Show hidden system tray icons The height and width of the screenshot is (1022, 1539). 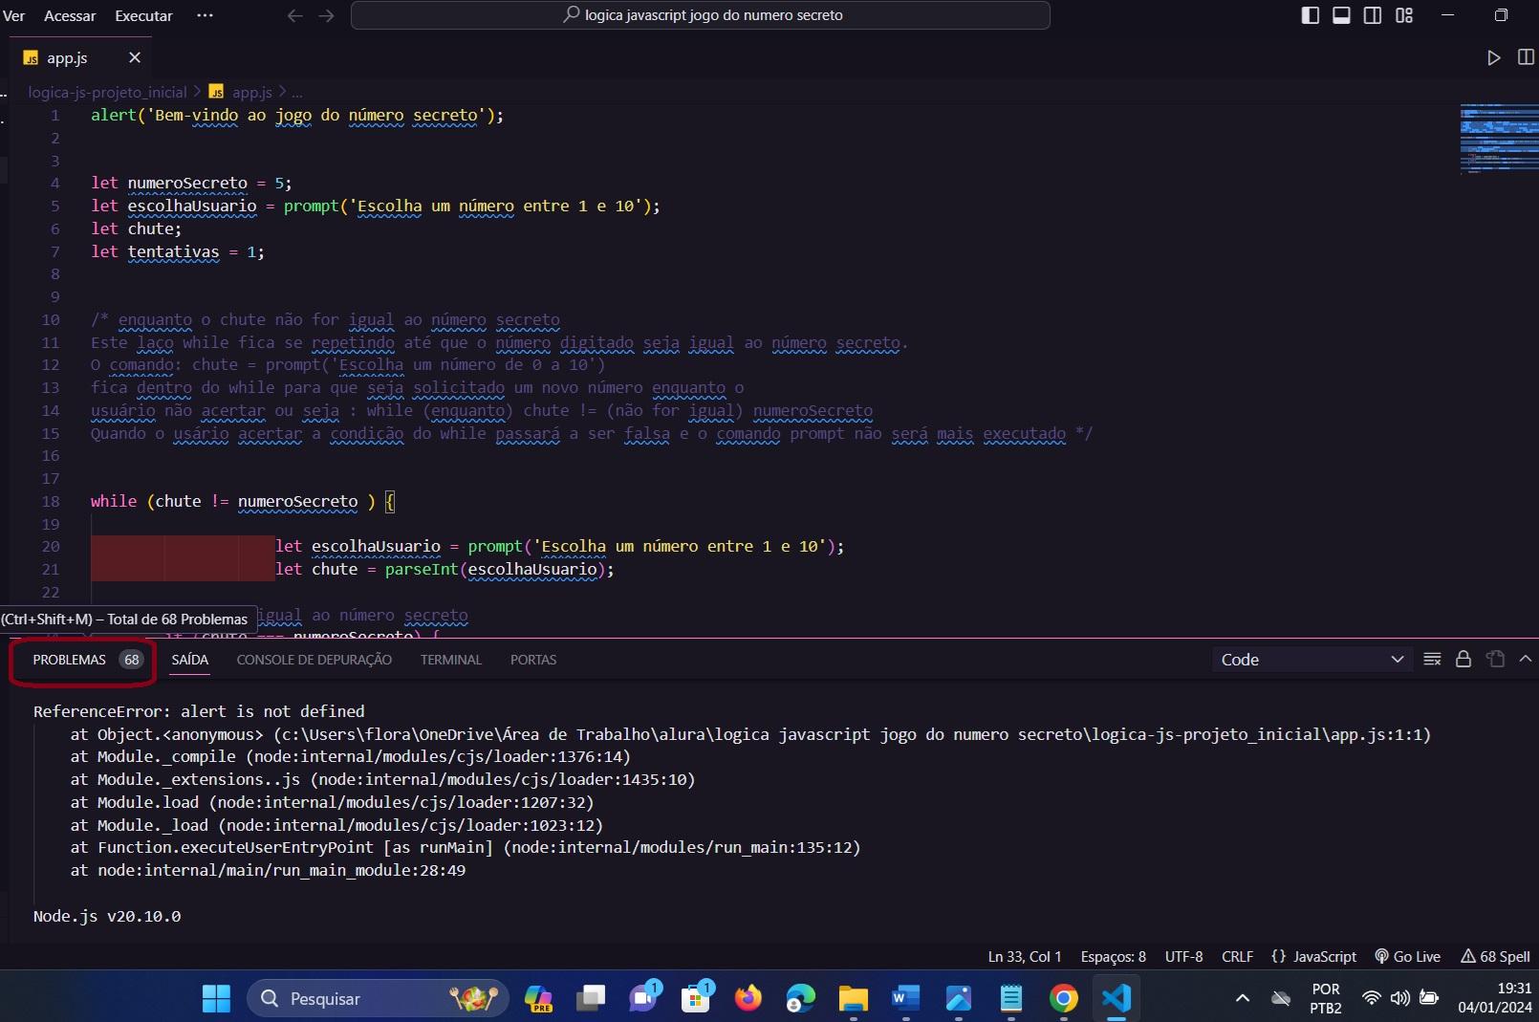click(1243, 999)
